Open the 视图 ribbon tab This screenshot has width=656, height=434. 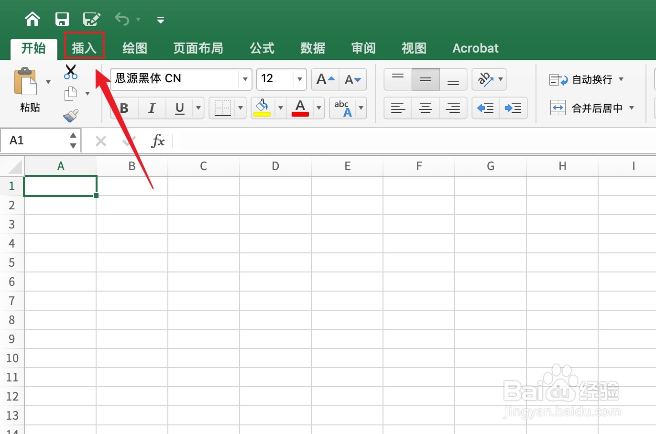click(414, 48)
